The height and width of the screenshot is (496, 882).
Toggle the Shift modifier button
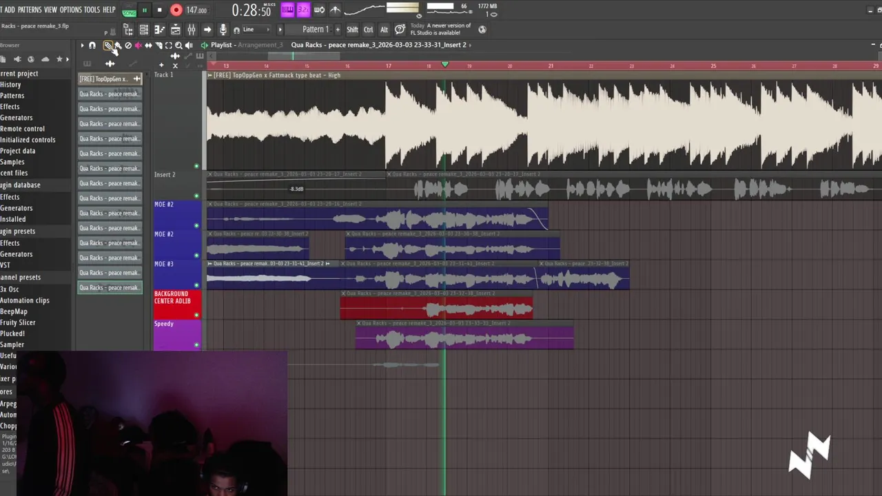(352, 30)
